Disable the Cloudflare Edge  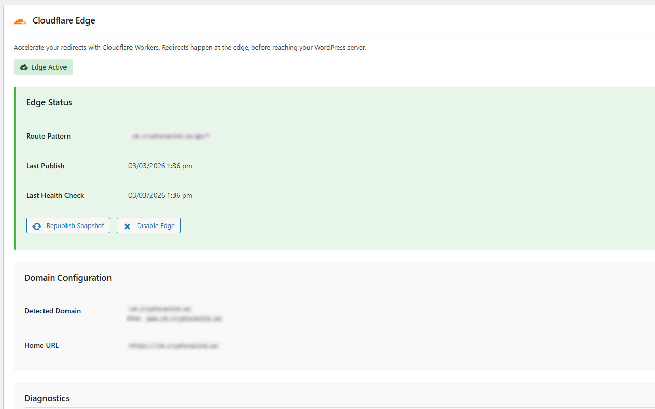coord(148,225)
